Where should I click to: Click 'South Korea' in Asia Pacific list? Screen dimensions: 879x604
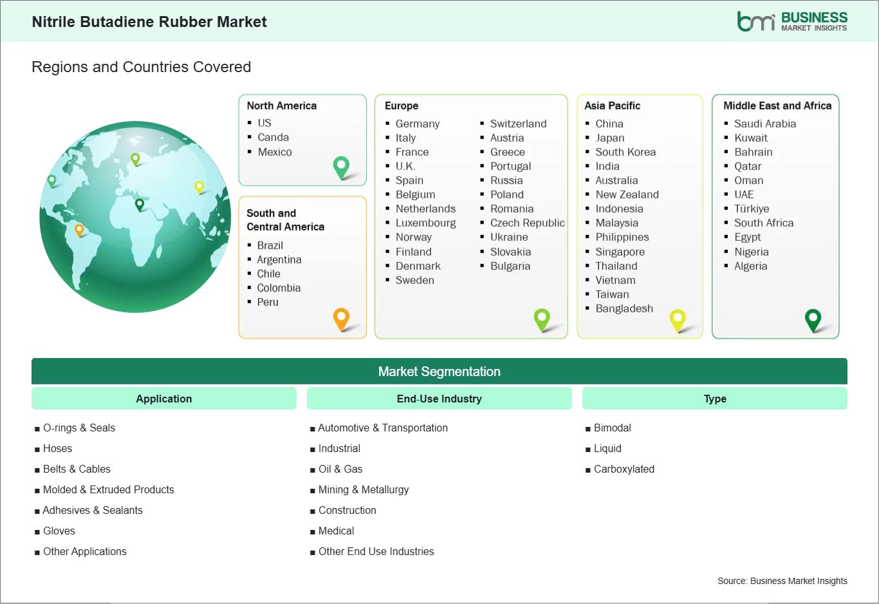click(625, 152)
